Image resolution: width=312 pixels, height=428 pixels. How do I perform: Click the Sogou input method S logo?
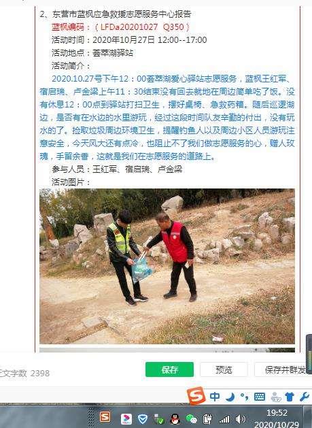[196, 395]
